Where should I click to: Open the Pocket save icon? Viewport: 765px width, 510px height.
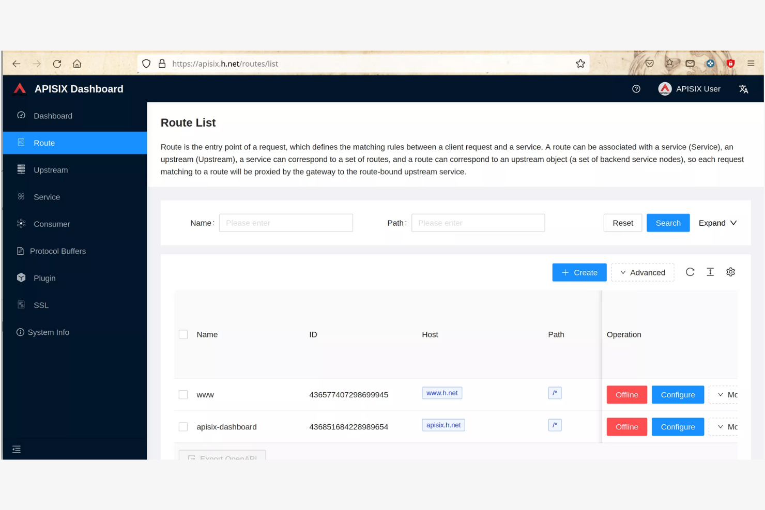click(x=650, y=64)
